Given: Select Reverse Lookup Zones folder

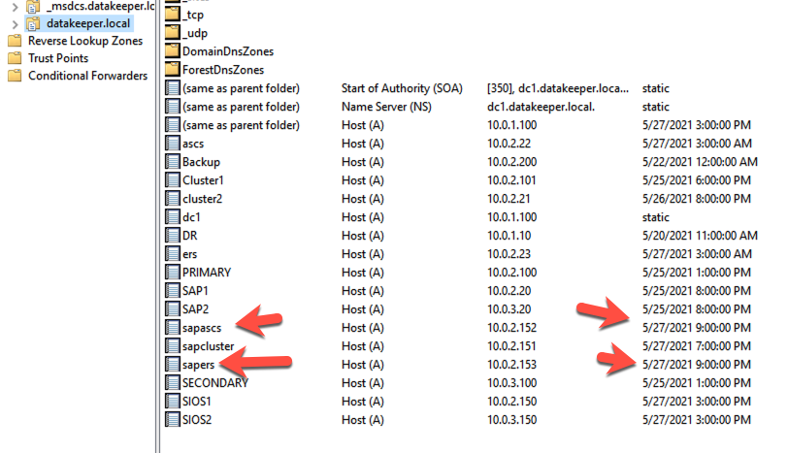Looking at the screenshot, I should pyautogui.click(x=85, y=41).
